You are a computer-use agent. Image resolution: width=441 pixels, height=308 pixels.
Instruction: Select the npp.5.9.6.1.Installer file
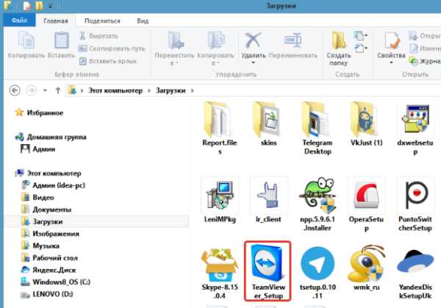[318, 204]
